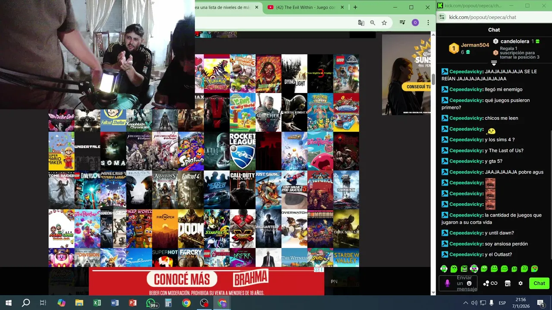Select the Stardew Valley game cover
Image resolution: width=552 pixels, height=310 pixels.
click(x=346, y=257)
